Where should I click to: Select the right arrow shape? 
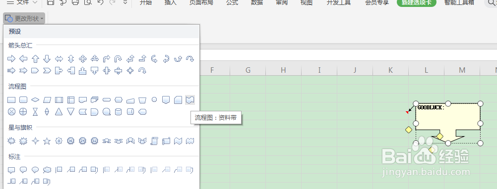click(x=11, y=58)
